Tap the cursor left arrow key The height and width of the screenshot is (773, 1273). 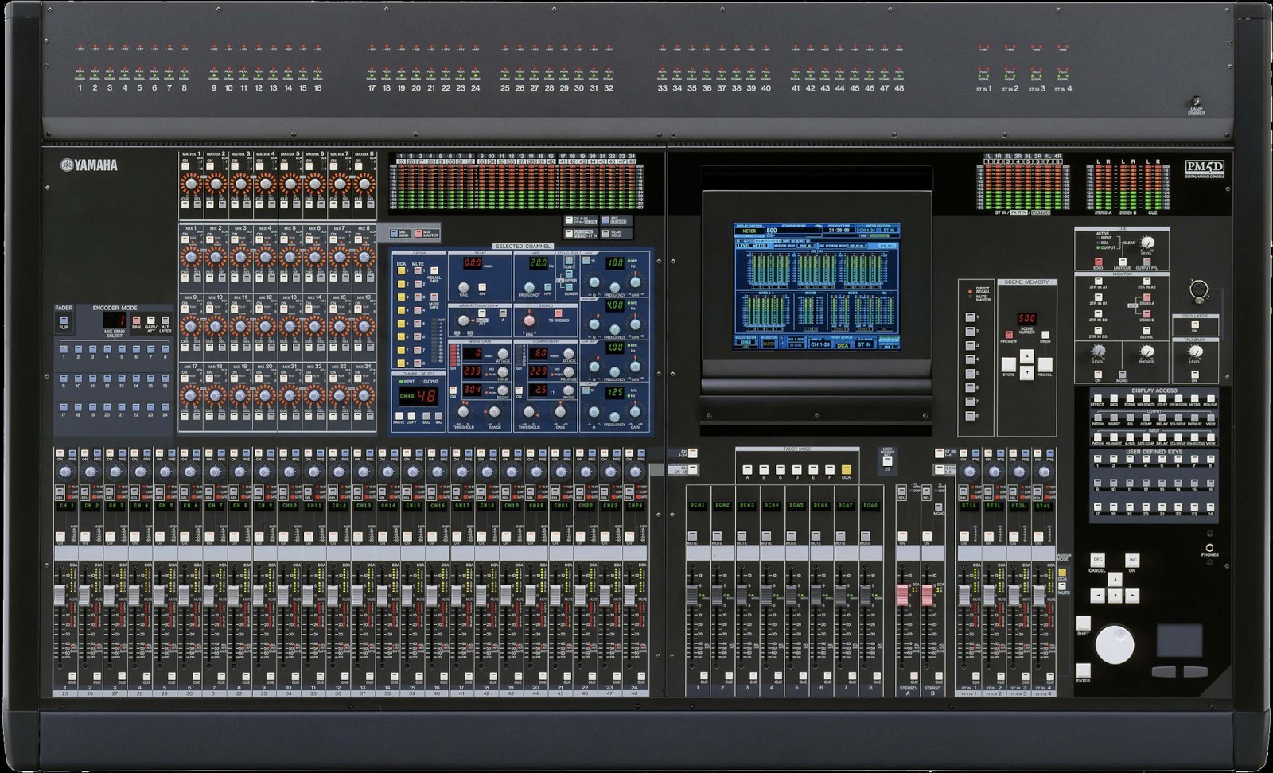pyautogui.click(x=1098, y=595)
